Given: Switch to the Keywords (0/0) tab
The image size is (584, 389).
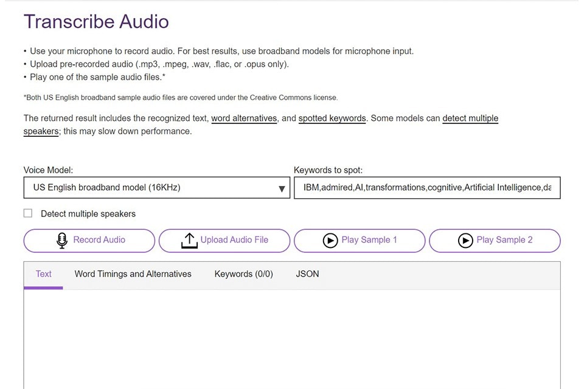Looking at the screenshot, I should 243,274.
